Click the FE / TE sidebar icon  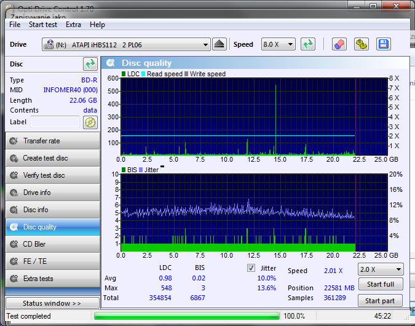pos(14,261)
